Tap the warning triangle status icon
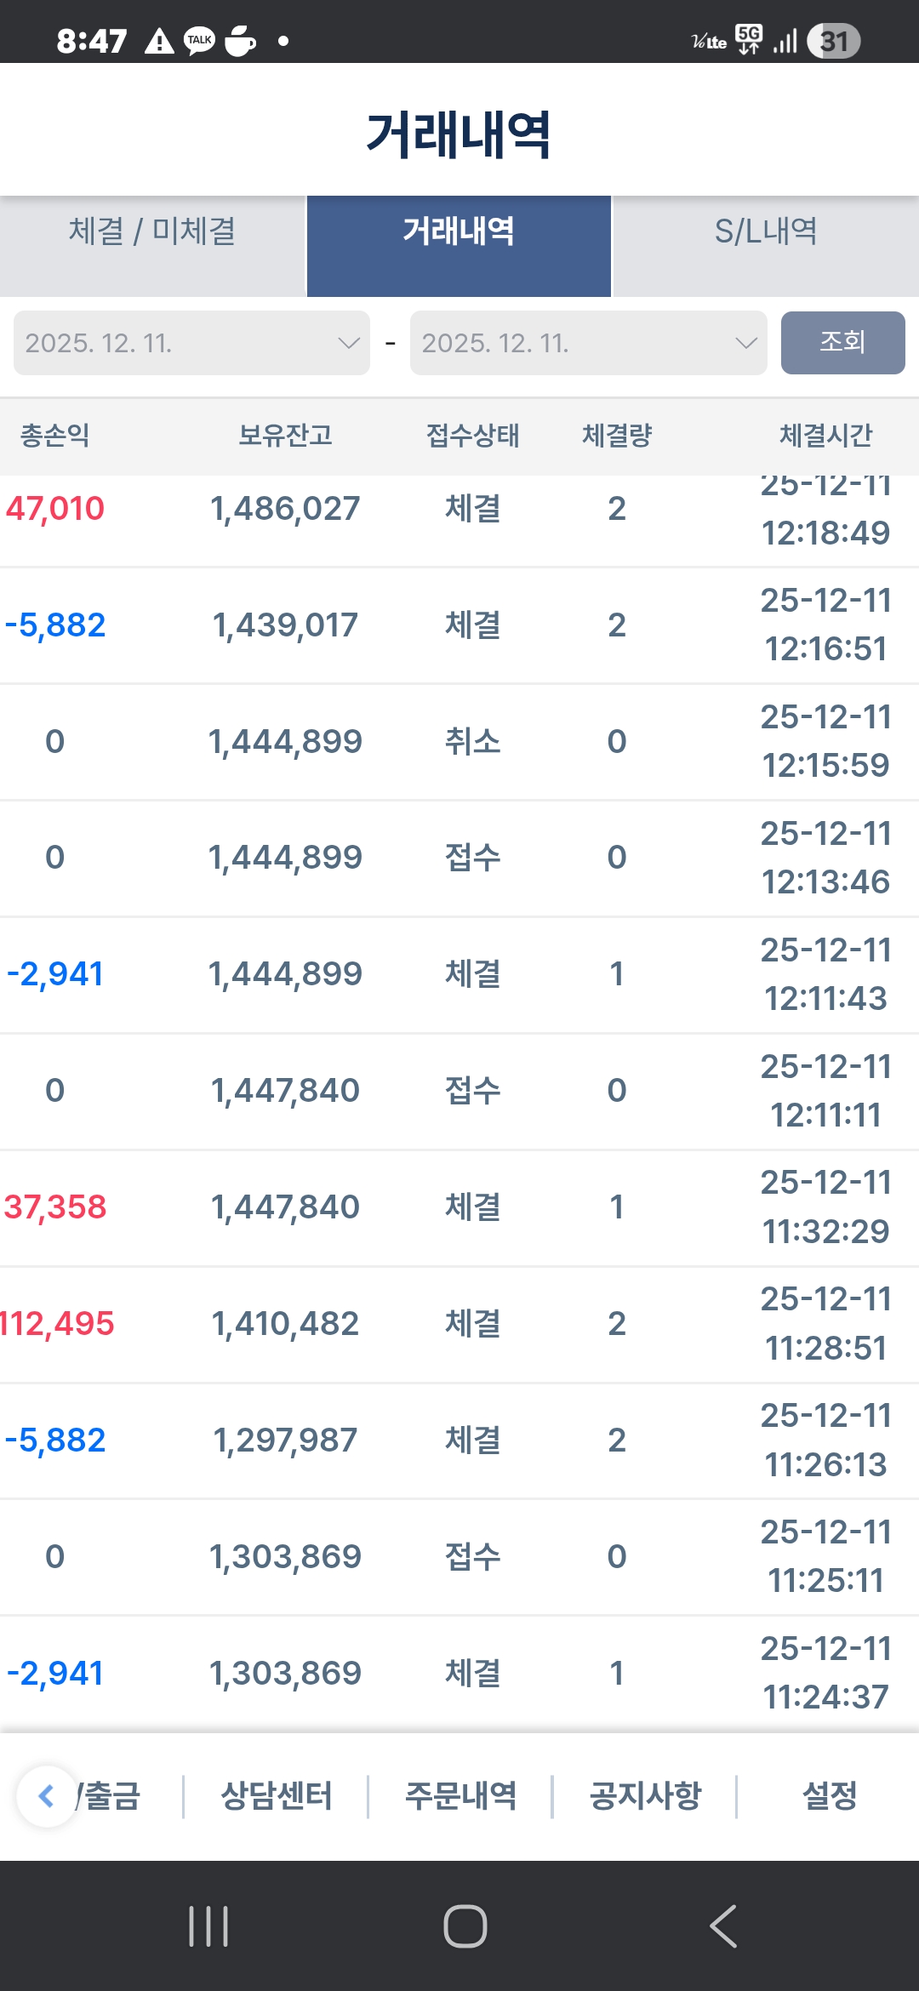 click(159, 40)
